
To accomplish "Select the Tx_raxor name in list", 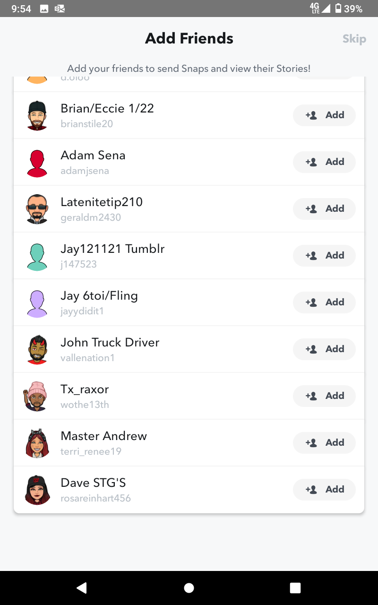I will coord(85,389).
